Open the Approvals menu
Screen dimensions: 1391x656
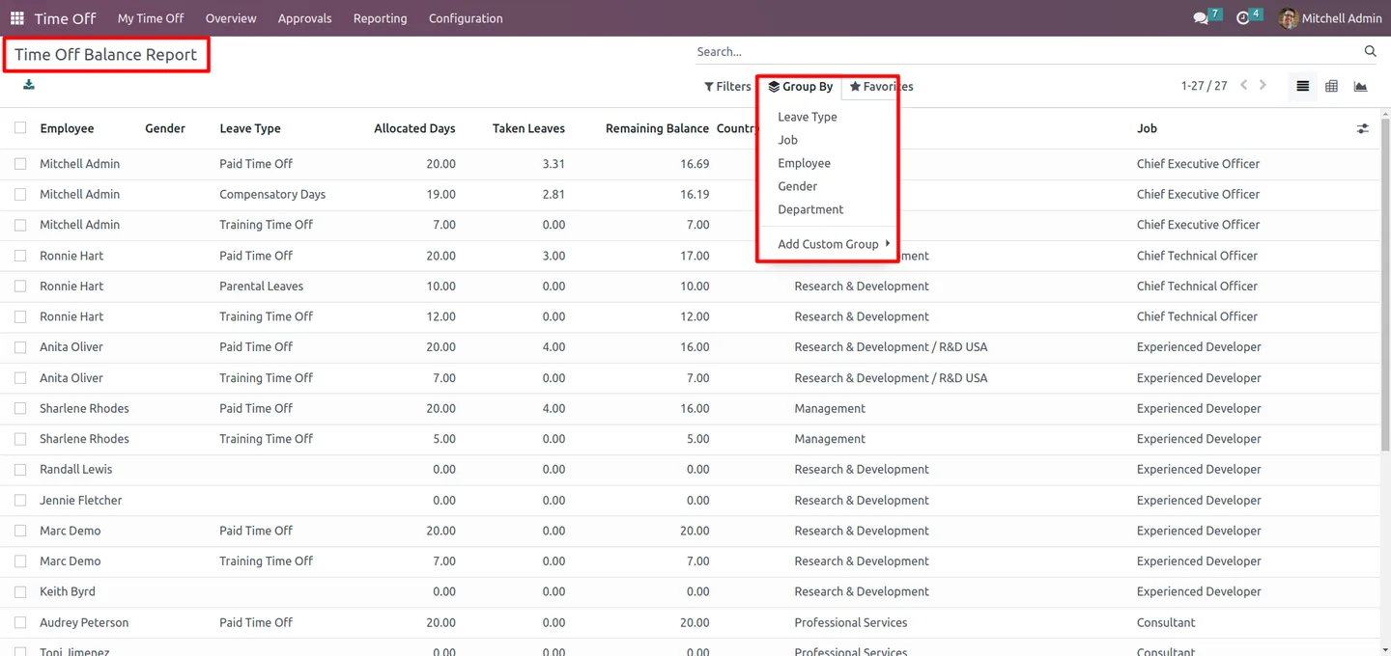[x=304, y=18]
